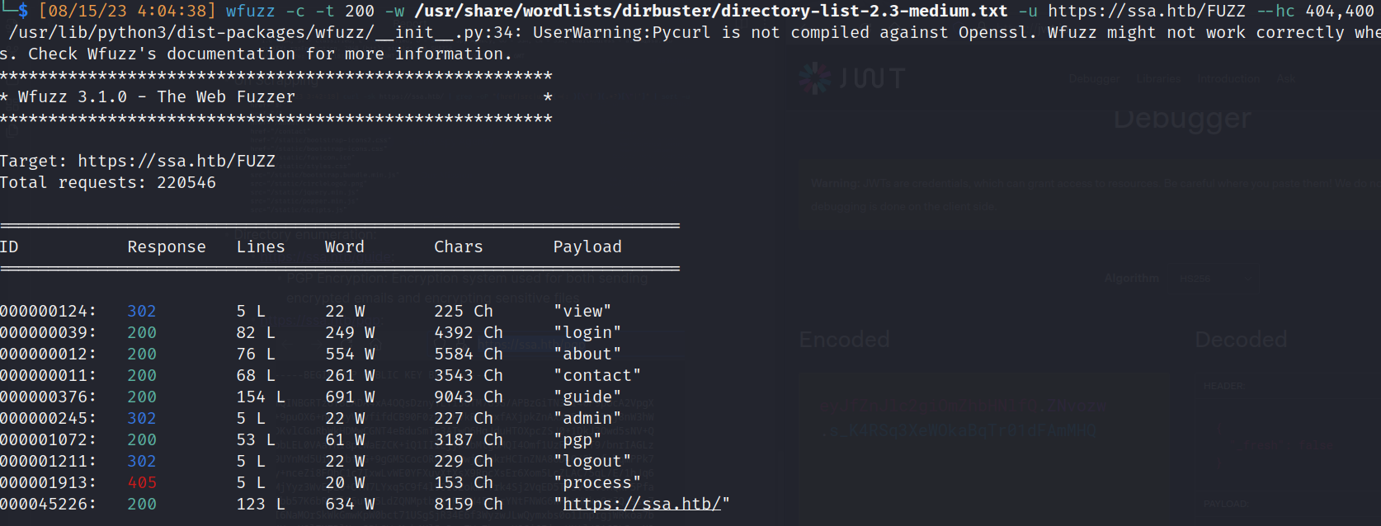The image size is (1381, 526).
Task: Click the "login" payload entry
Action: click(x=587, y=332)
